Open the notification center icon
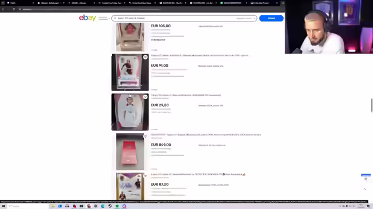Viewport: 373px width, 209px height. (x=368, y=206)
